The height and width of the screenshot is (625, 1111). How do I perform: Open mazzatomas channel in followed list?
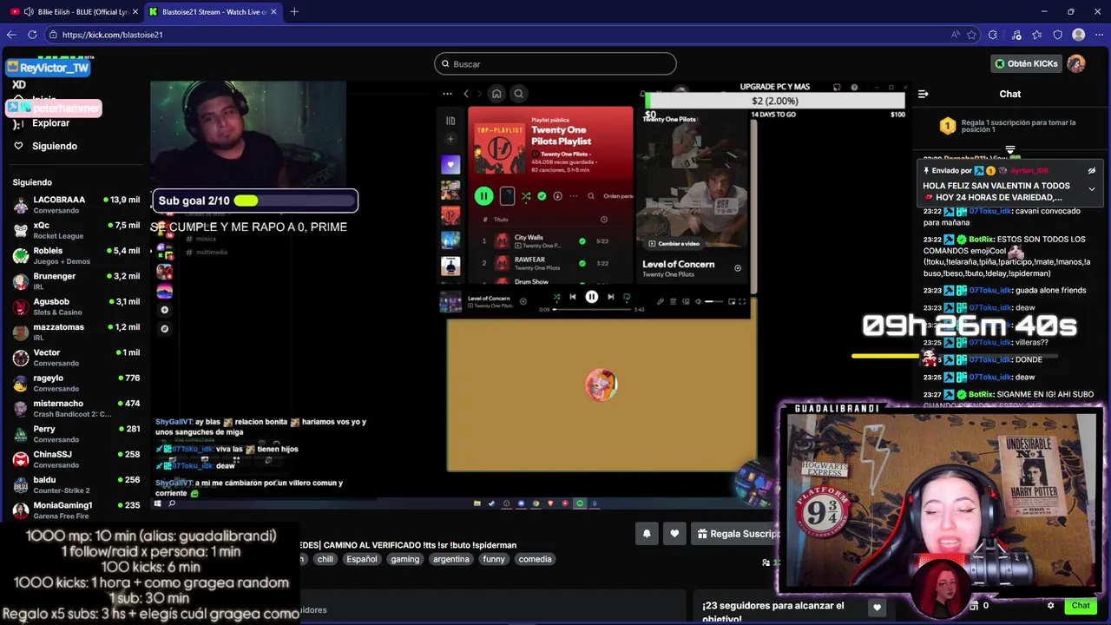point(76,332)
